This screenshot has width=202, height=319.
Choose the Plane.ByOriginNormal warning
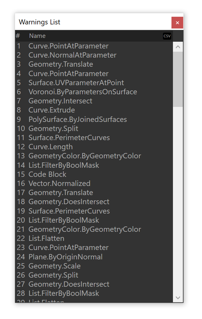66,257
